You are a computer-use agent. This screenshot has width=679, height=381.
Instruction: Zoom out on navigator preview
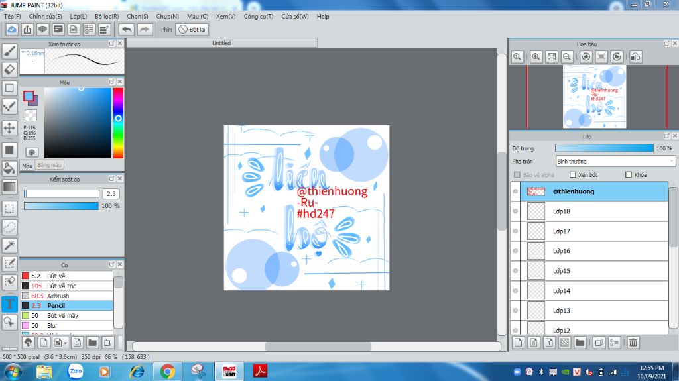point(566,57)
